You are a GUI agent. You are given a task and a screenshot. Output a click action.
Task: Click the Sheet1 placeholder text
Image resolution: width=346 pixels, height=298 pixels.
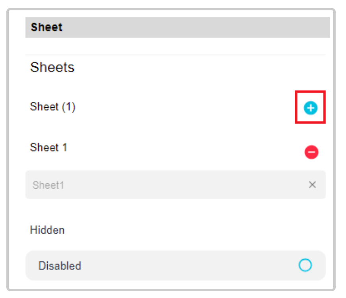tap(48, 185)
